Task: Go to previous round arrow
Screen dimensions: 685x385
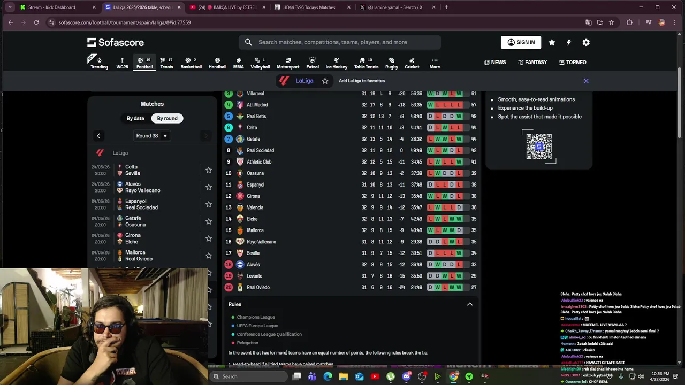Action: click(x=98, y=136)
